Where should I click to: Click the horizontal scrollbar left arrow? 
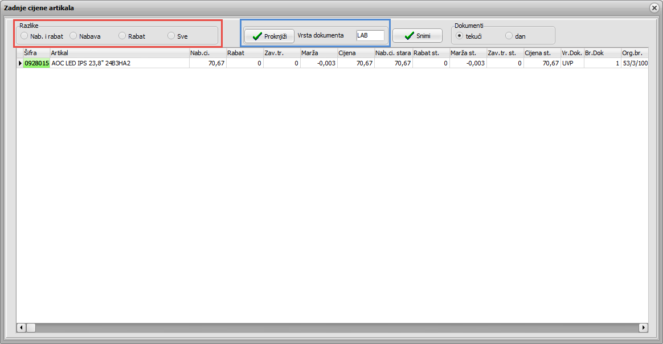(x=21, y=328)
